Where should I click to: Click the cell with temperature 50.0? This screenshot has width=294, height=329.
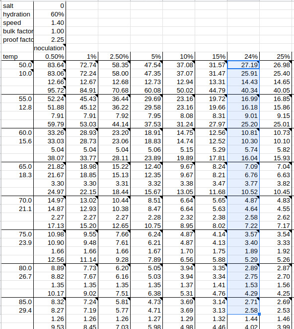(17, 65)
